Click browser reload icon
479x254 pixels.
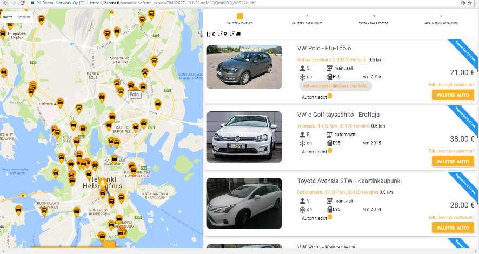(x=22, y=3)
